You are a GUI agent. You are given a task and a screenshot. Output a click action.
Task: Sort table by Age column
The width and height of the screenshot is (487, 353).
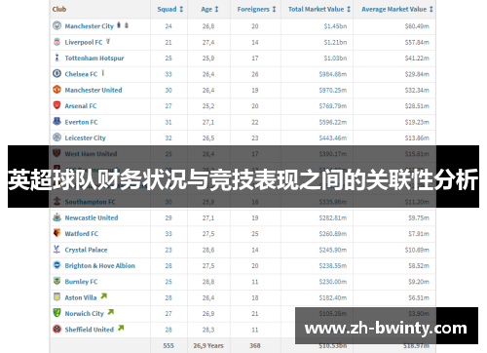click(x=209, y=9)
